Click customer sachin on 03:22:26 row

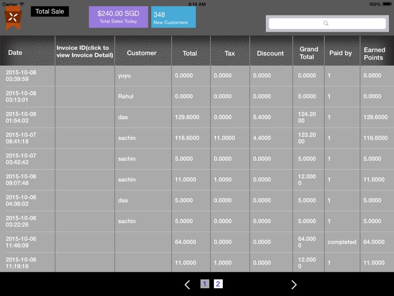(127, 221)
